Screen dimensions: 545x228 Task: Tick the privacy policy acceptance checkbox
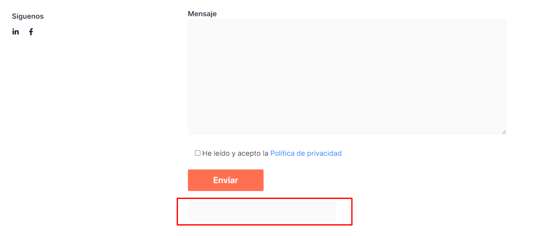[x=197, y=153]
